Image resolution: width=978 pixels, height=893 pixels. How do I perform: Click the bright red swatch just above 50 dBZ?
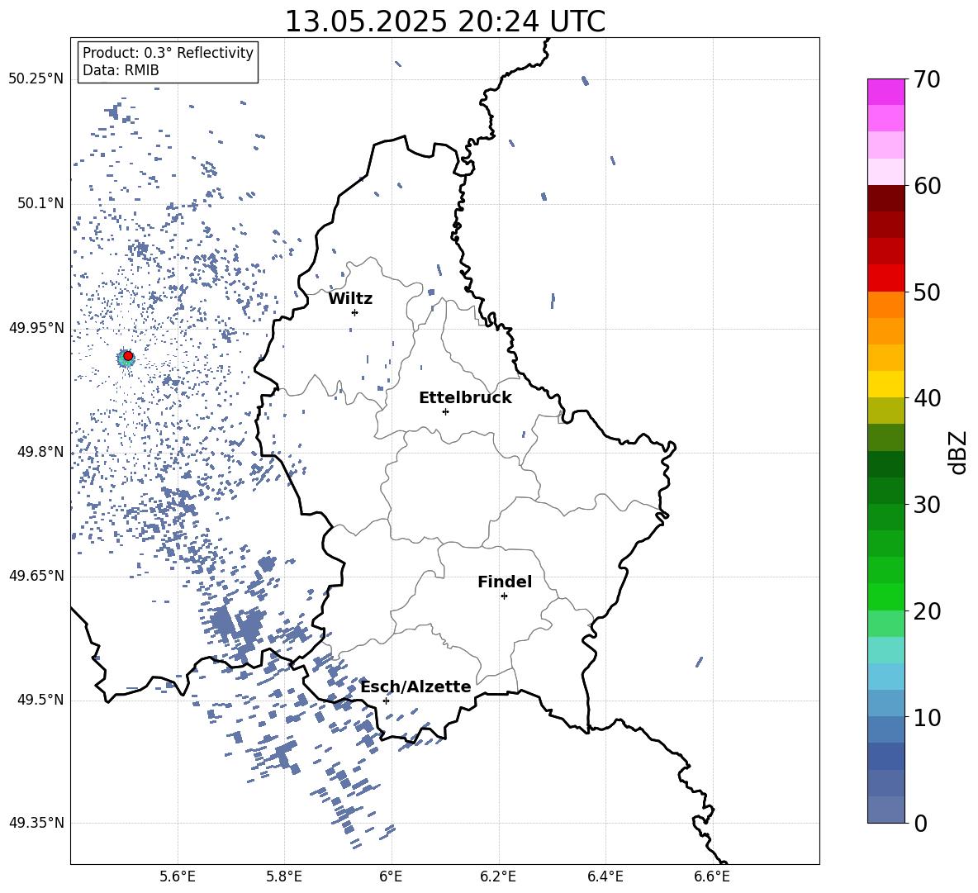[x=885, y=278]
